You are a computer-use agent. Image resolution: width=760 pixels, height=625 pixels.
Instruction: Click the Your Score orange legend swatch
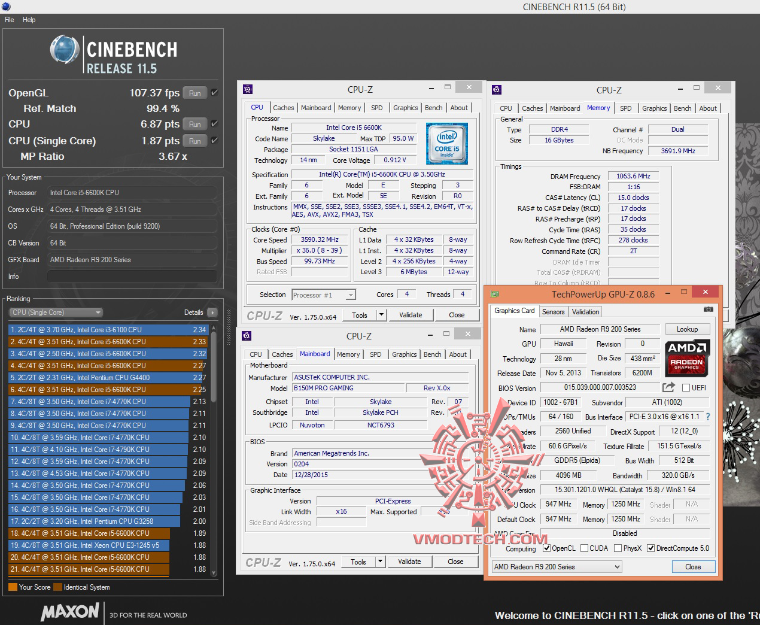tap(13, 587)
